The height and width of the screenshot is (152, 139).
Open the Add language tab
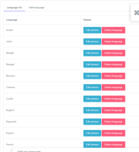click(x=37, y=7)
